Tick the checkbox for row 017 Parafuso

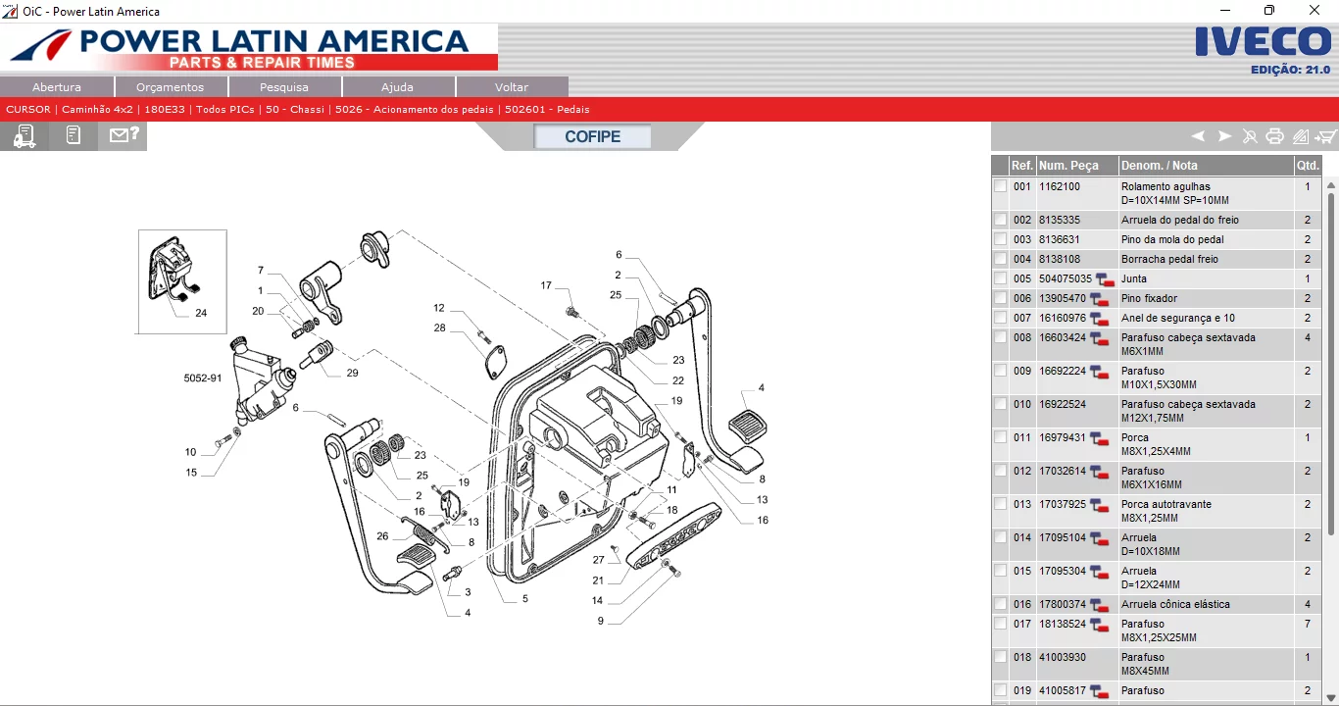pyautogui.click(x=1001, y=624)
